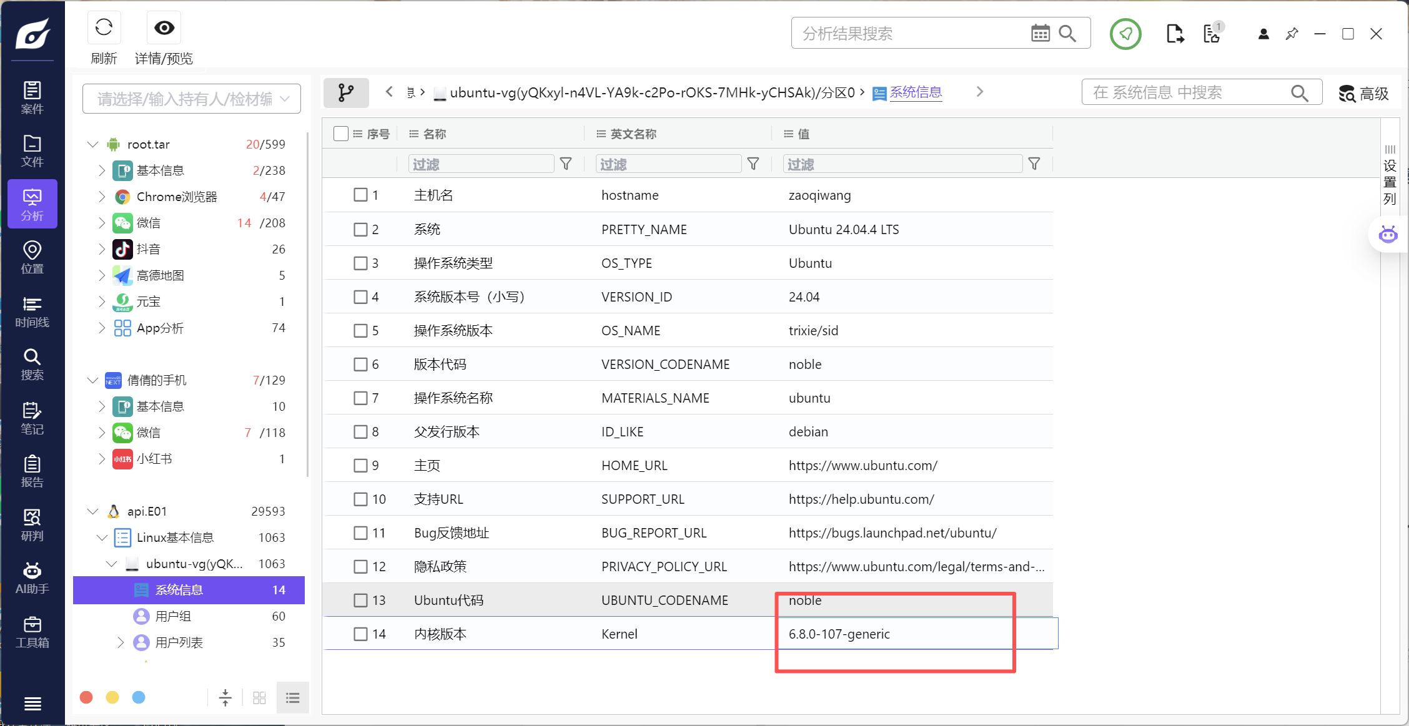This screenshot has width=1409, height=726.
Task: Open the 持有人/检材 selection dropdown
Action: 191,99
